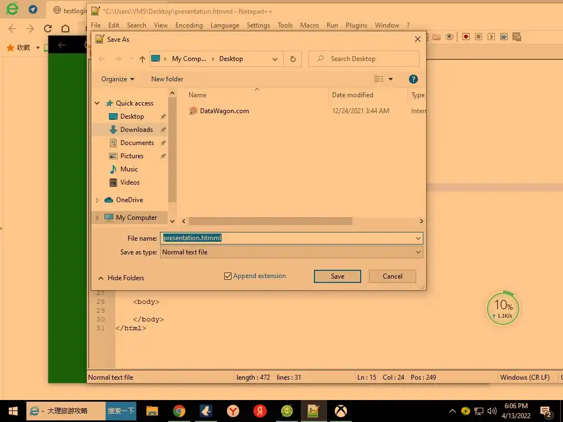
Task: Click the Notepad++ taskbar icon
Action: [313, 411]
